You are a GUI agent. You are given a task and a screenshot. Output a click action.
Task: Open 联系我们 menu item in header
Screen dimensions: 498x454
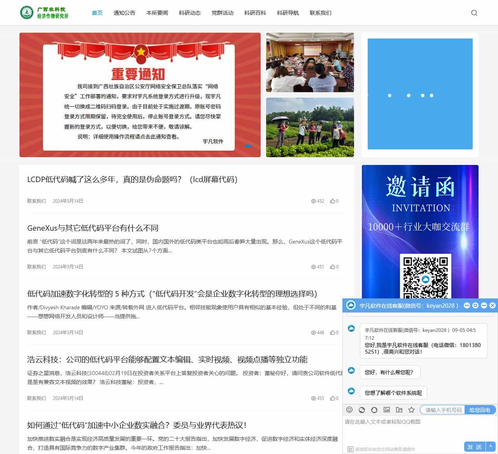pyautogui.click(x=321, y=13)
